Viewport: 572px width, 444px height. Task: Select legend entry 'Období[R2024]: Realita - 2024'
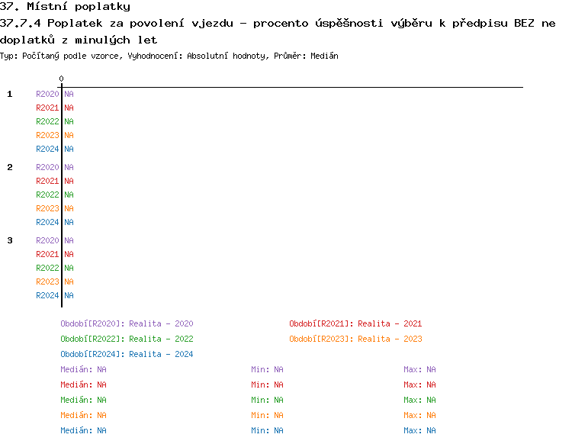tap(127, 354)
